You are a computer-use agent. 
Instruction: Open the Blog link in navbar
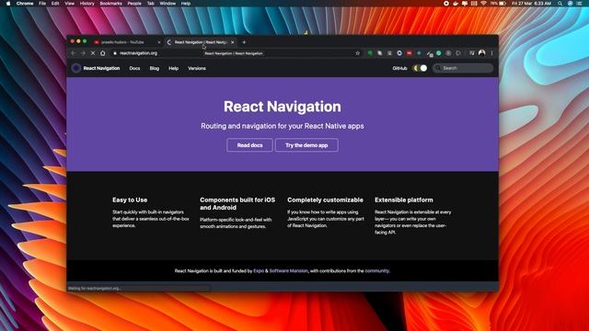155,68
